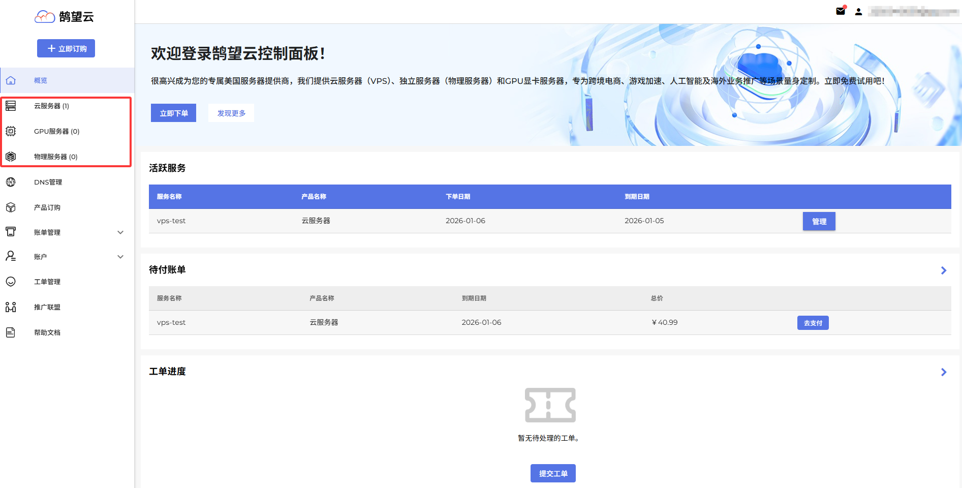Open the help documentation icon
This screenshot has height=488, width=962.
coord(11,332)
